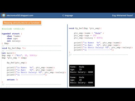135x101 pixels.
Task: Select 'Passing structures to a function' label
Action: (22, 23)
